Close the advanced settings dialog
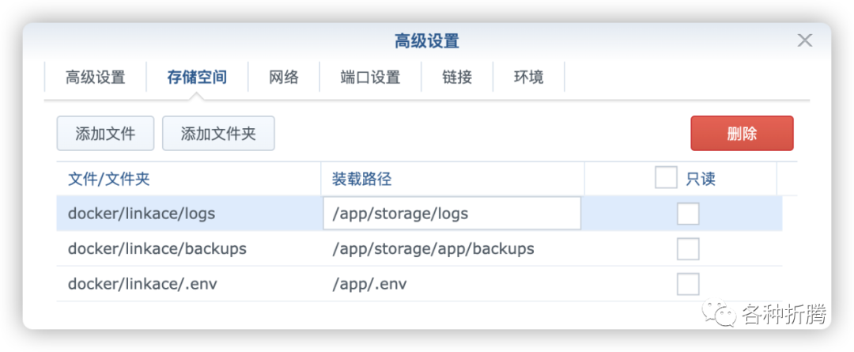 (x=804, y=40)
